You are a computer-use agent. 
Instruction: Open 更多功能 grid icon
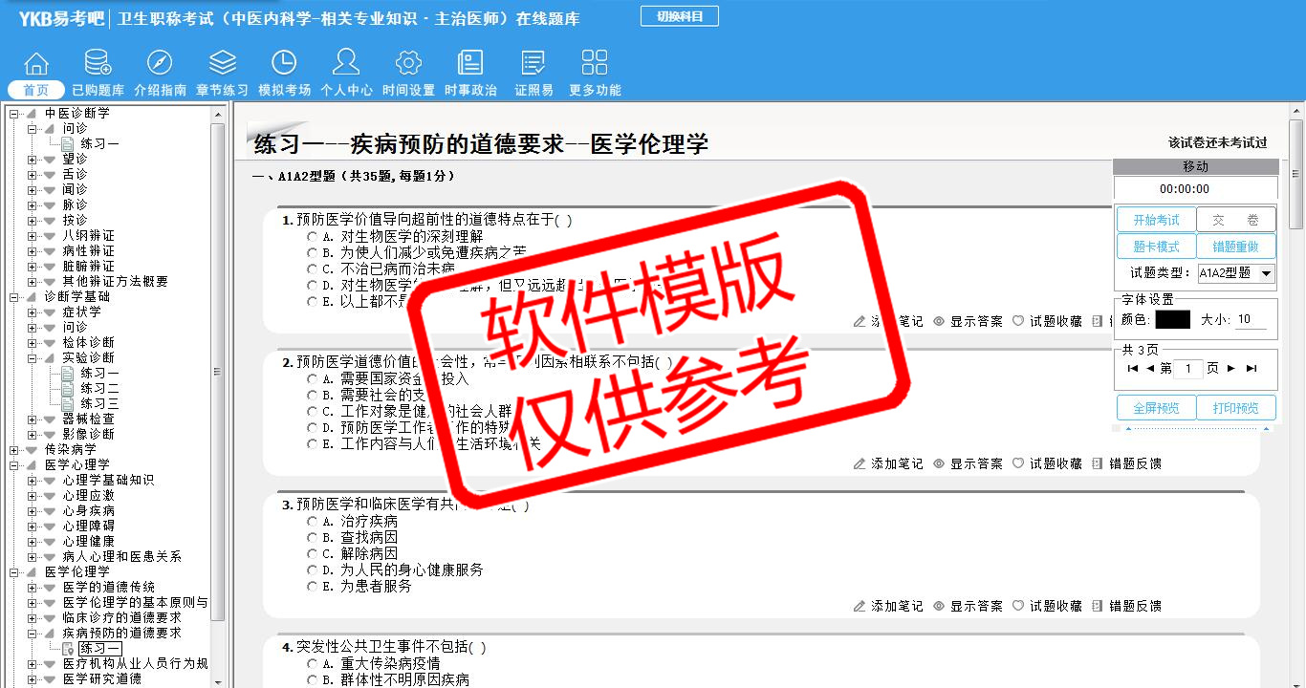595,63
